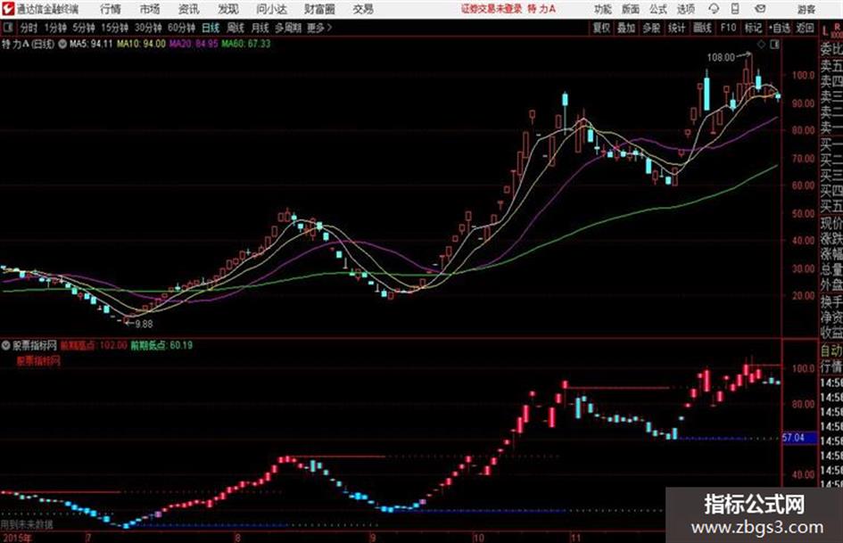
Task: Click the L icon at right panel top
Action: click(826, 30)
